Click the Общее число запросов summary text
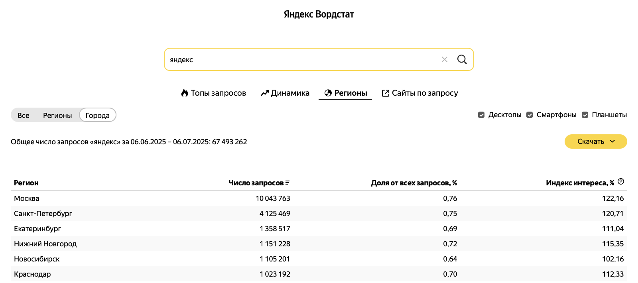638x283 pixels. (x=129, y=142)
